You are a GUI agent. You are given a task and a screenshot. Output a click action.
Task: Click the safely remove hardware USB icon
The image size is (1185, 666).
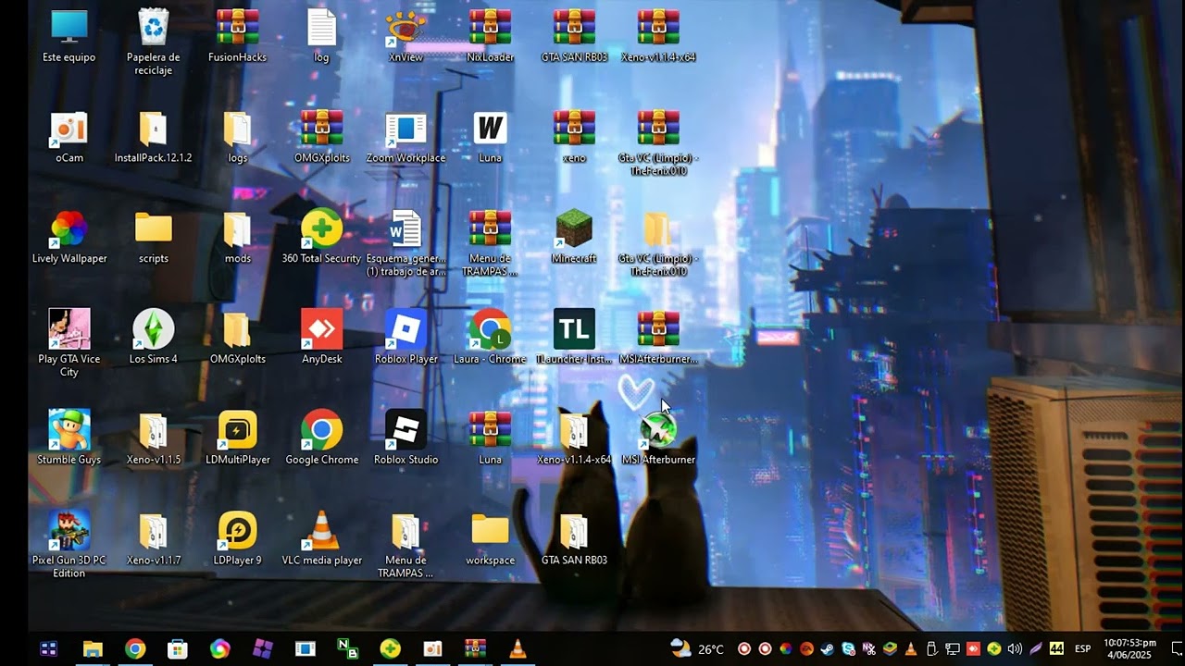[931, 649]
